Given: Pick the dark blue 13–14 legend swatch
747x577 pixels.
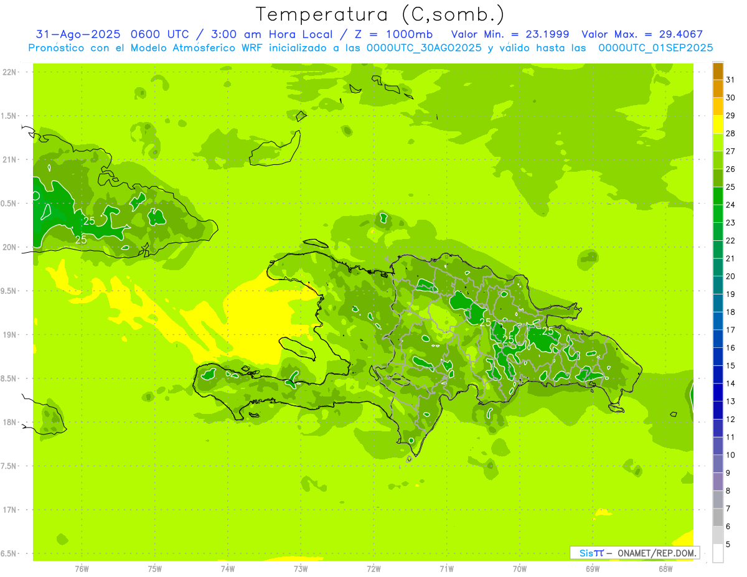Looking at the screenshot, I should pos(718,392).
